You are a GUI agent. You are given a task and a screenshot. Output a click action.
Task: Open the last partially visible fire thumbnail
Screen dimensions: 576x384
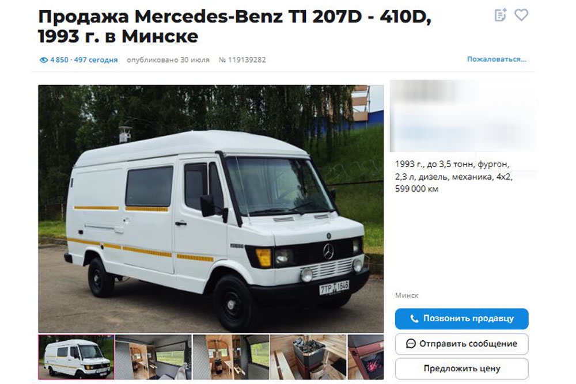(366, 357)
